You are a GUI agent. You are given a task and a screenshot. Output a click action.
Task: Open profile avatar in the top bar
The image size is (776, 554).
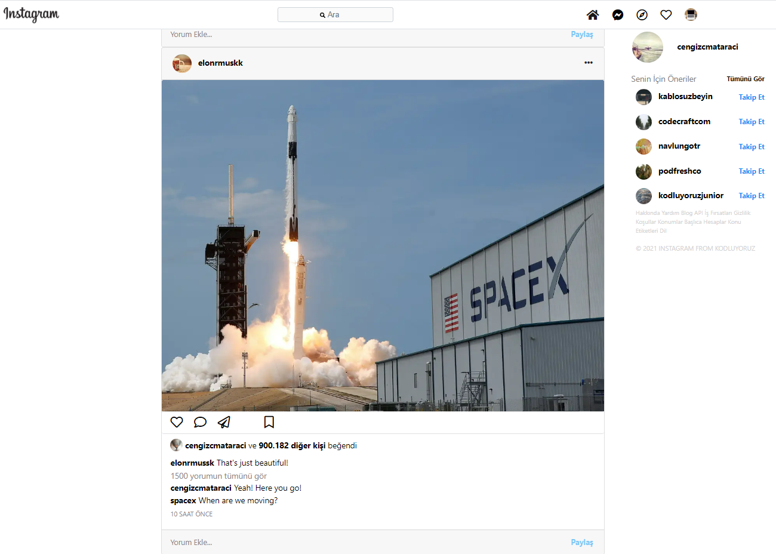(x=691, y=15)
